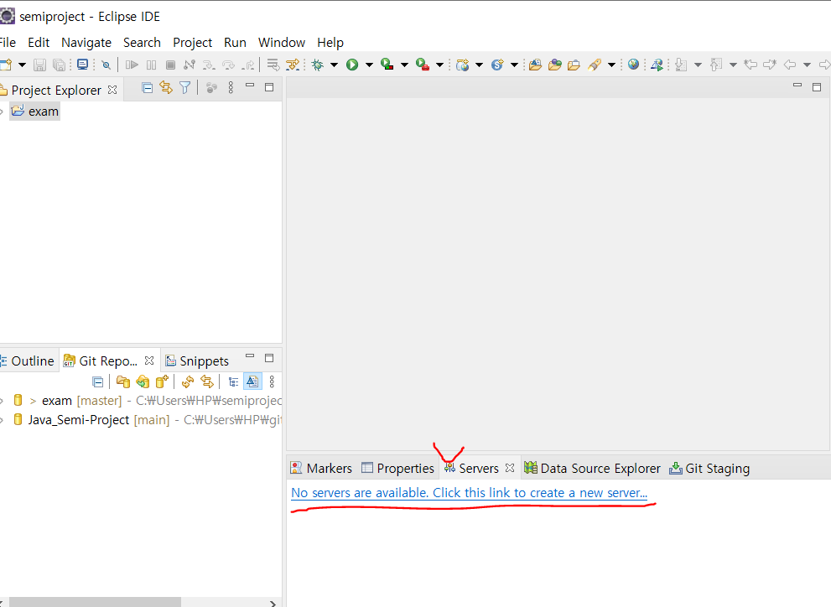Click the Step Into icon
This screenshot has width=831, height=607.
209,65
